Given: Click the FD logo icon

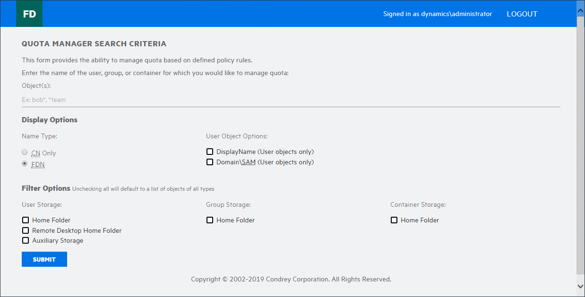Looking at the screenshot, I should pyautogui.click(x=29, y=14).
